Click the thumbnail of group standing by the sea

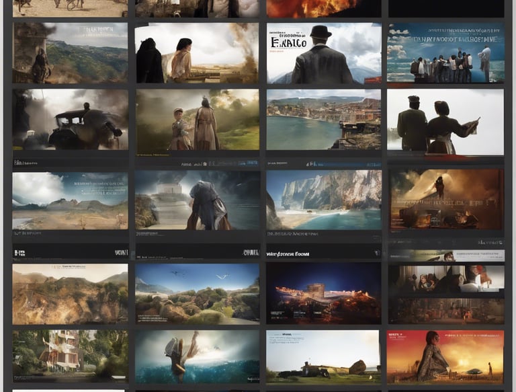445,52
